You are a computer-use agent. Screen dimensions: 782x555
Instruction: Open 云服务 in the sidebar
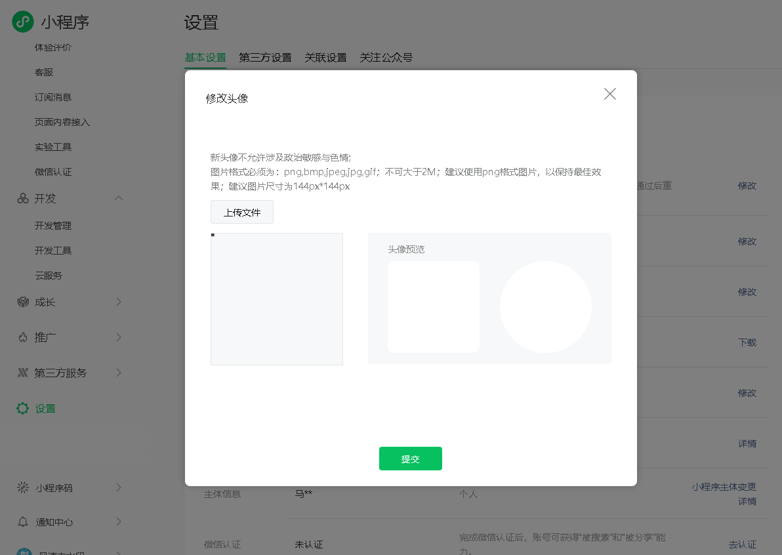click(49, 276)
